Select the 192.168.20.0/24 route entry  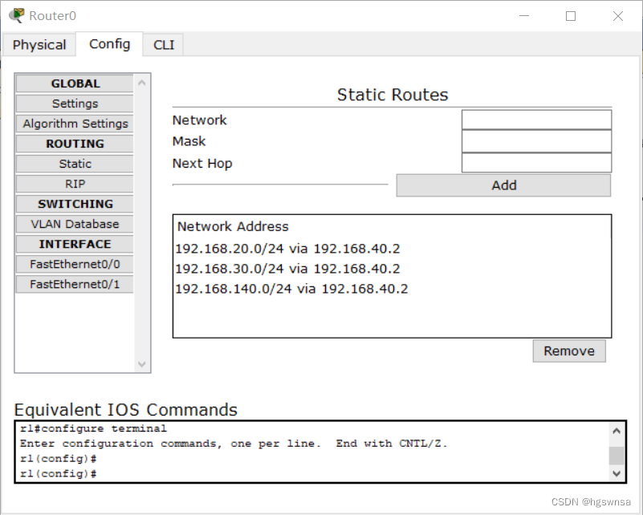click(287, 248)
